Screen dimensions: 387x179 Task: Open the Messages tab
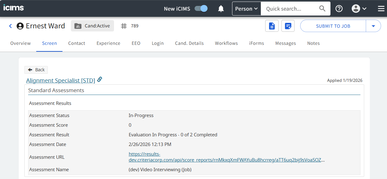pos(285,43)
